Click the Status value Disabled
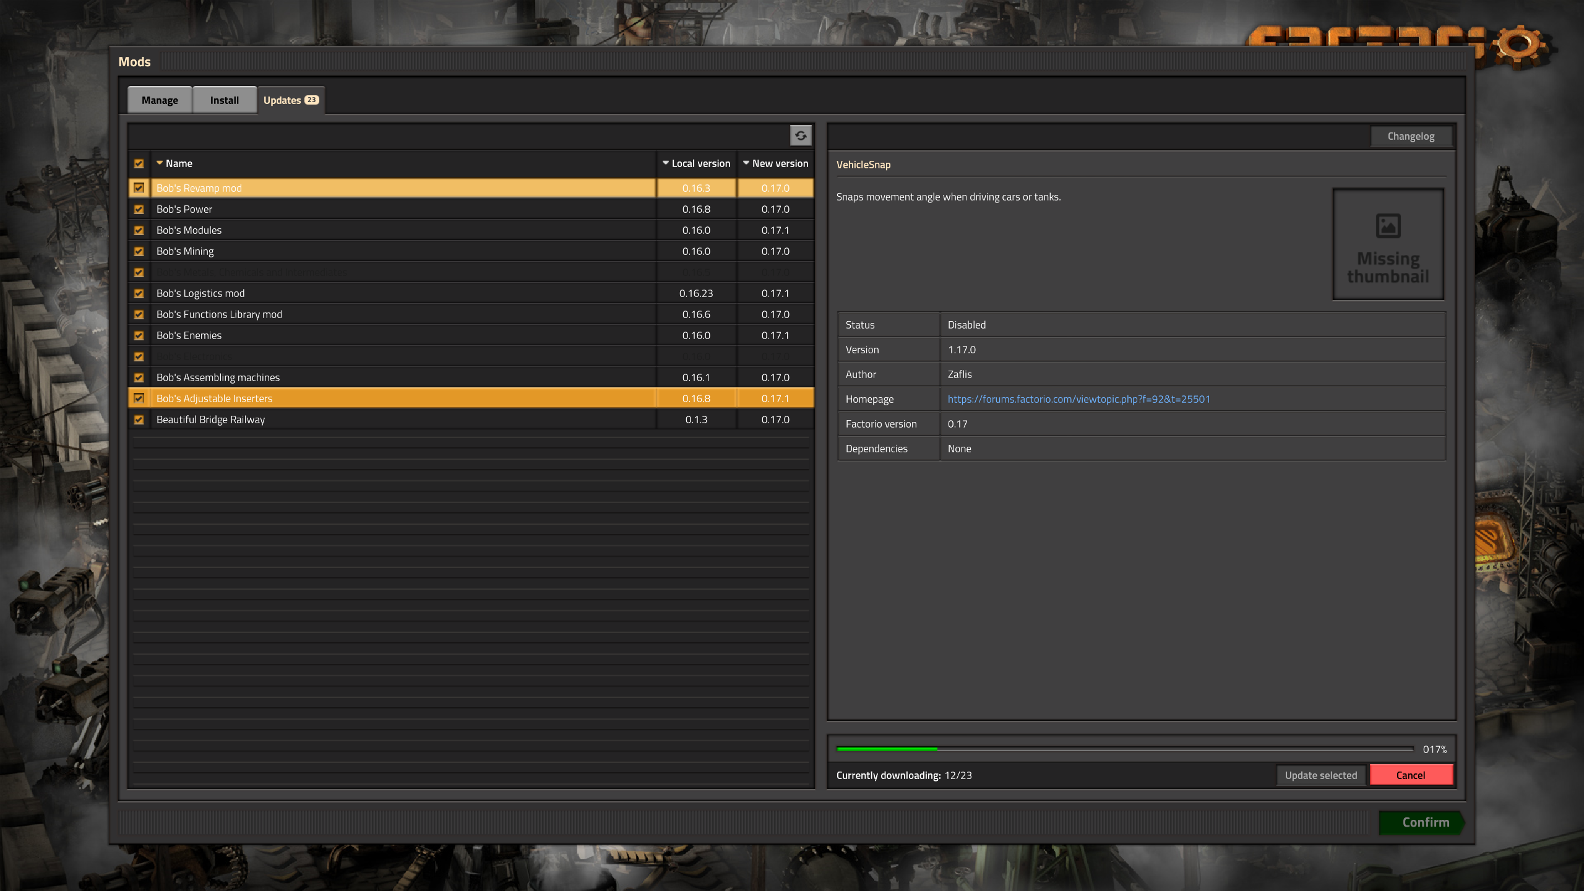 pos(966,325)
